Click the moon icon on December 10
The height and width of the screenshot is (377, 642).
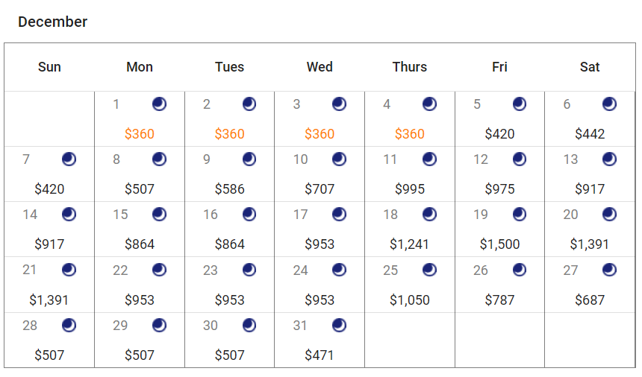point(339,159)
